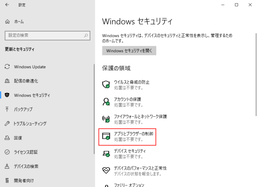
Task: Click the back arrow icon
Action: point(7,5)
